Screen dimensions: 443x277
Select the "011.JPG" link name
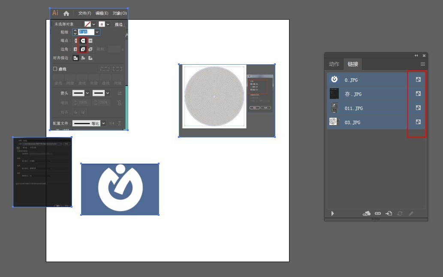354,108
